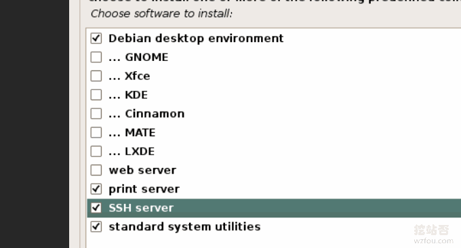Screen dimensions: 461x248
Task: Select the '... Cinnamon' row text
Action: coord(146,114)
